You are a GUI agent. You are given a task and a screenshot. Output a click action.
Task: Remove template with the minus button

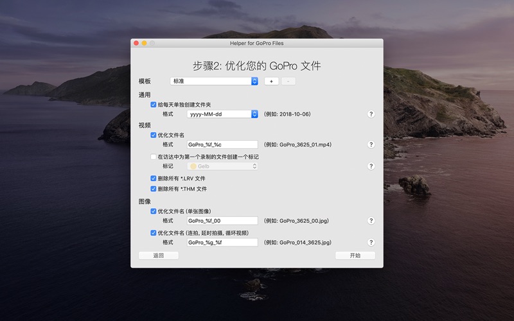click(288, 82)
